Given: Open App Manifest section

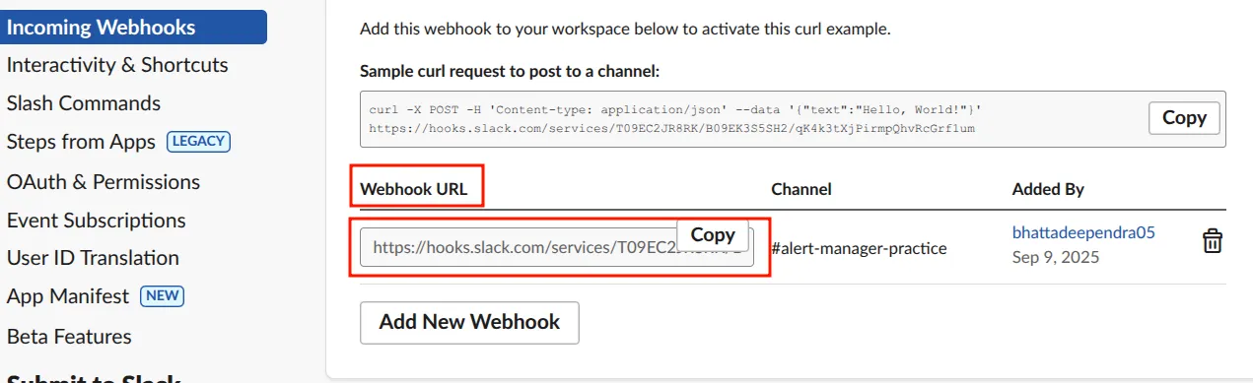Looking at the screenshot, I should click(68, 296).
